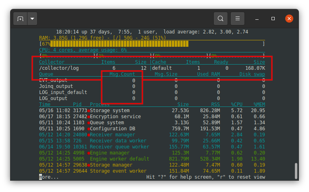Viewport: 309px width, 192px height.
Task: Click the Encryption service process row
Action: pyautogui.click(x=152, y=117)
